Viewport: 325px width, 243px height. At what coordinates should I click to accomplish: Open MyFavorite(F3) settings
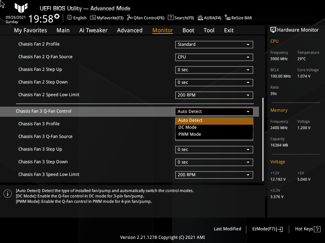[x=107, y=18]
